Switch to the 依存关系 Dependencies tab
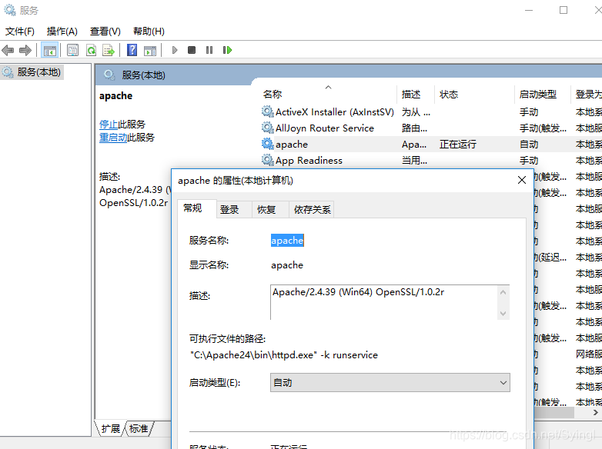The height and width of the screenshot is (449, 602). pyautogui.click(x=311, y=209)
